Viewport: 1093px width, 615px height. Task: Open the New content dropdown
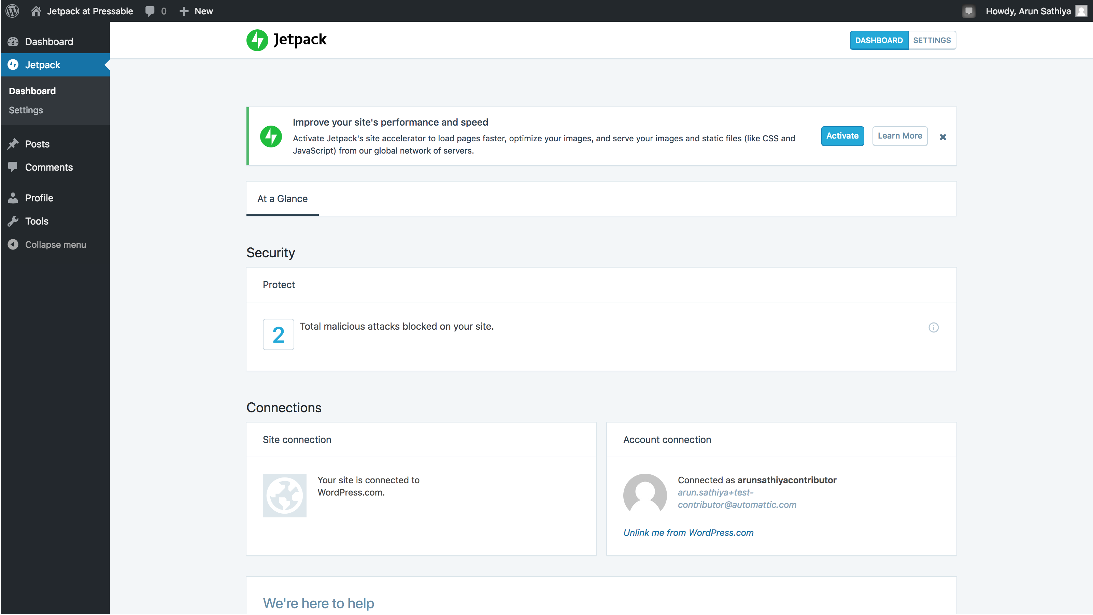[197, 11]
